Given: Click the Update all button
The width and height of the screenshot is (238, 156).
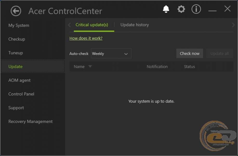Looking at the screenshot, I should [x=220, y=54].
